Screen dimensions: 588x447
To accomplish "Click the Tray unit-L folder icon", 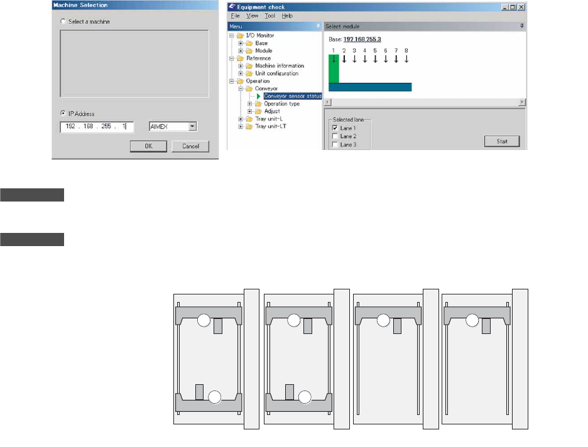I will pyautogui.click(x=249, y=119).
